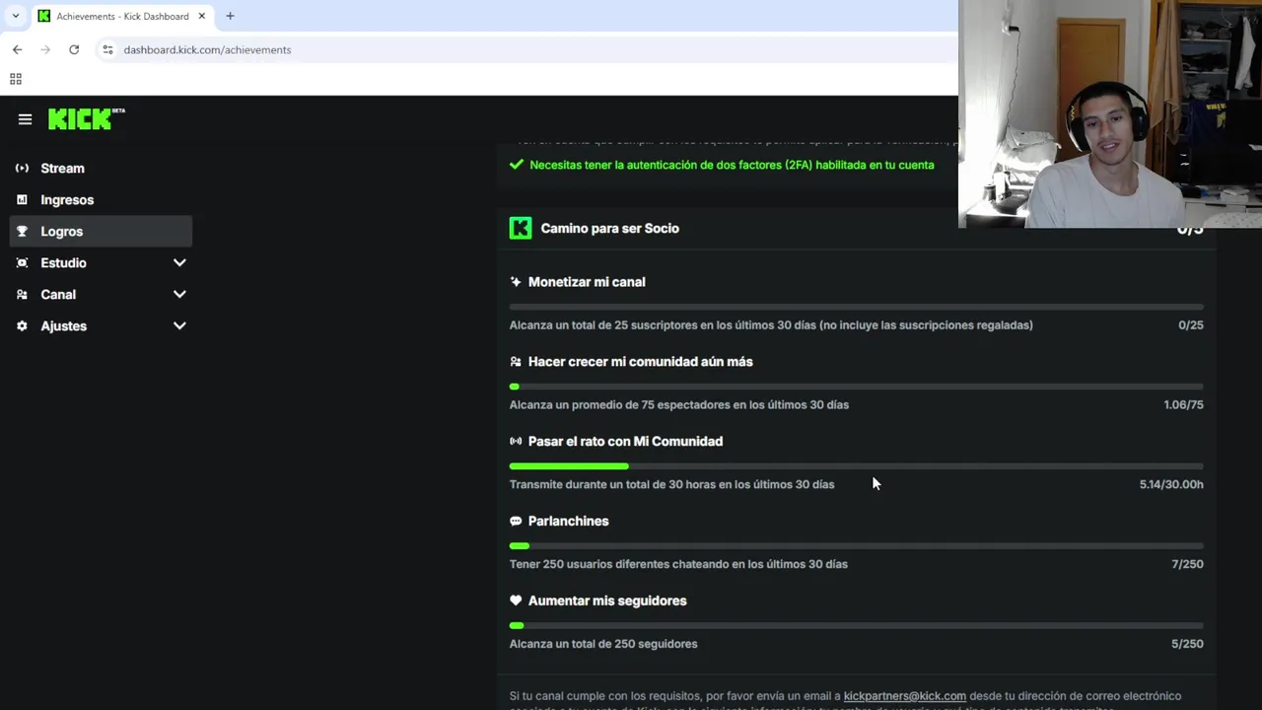Open the tab search dropdown arrow
Screen dimensions: 1262x710
(15, 16)
